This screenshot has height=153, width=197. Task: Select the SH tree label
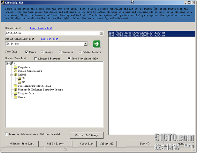click(24, 78)
